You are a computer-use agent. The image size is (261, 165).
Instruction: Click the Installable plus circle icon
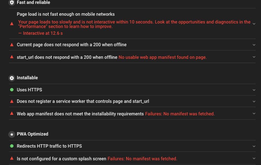click(12, 78)
